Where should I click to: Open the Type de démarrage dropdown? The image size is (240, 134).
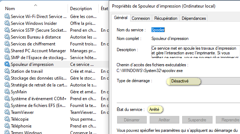[x=205, y=81]
